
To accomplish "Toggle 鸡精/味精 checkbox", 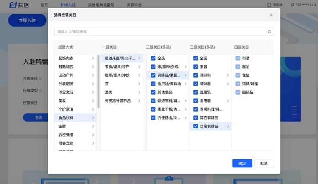I will pyautogui.click(x=238, y=84).
